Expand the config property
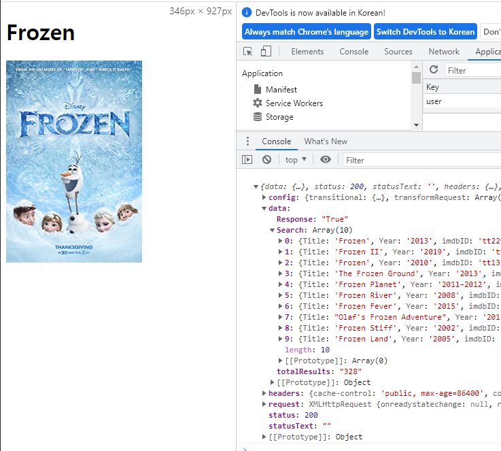The height and width of the screenshot is (451, 501). pyautogui.click(x=264, y=197)
